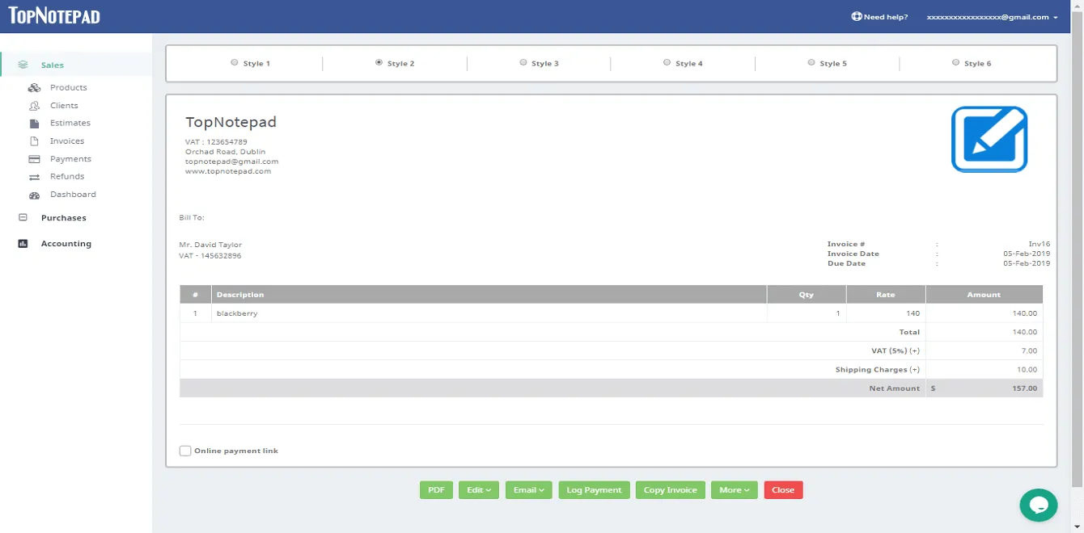Open the Edit dropdown button
This screenshot has height=533, width=1084.
[x=479, y=489]
